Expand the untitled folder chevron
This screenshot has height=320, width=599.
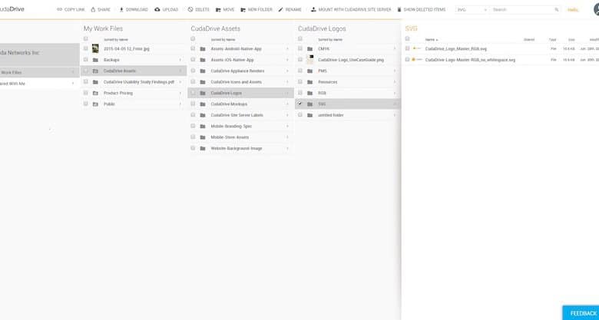395,115
